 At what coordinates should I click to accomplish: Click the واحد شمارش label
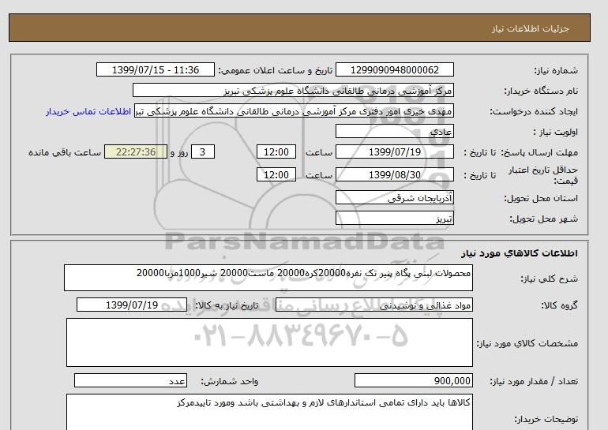pyautogui.click(x=230, y=381)
